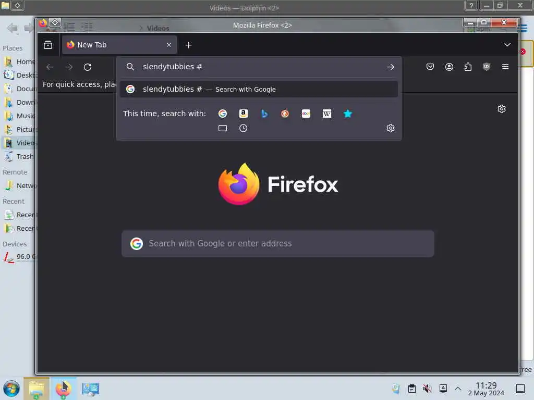Search this time with eBay
This screenshot has width=534, height=400.
point(306,114)
